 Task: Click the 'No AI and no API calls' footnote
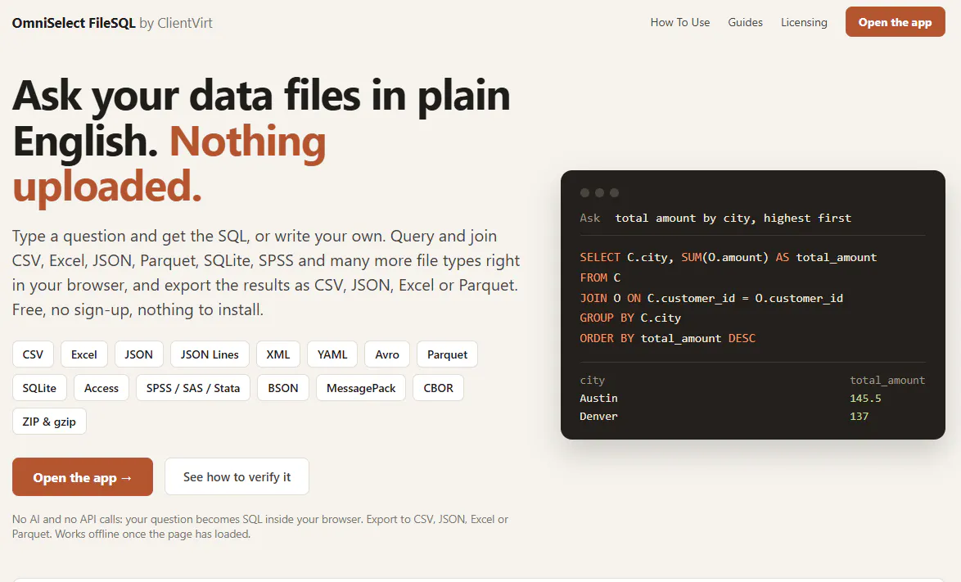pyautogui.click(x=260, y=526)
